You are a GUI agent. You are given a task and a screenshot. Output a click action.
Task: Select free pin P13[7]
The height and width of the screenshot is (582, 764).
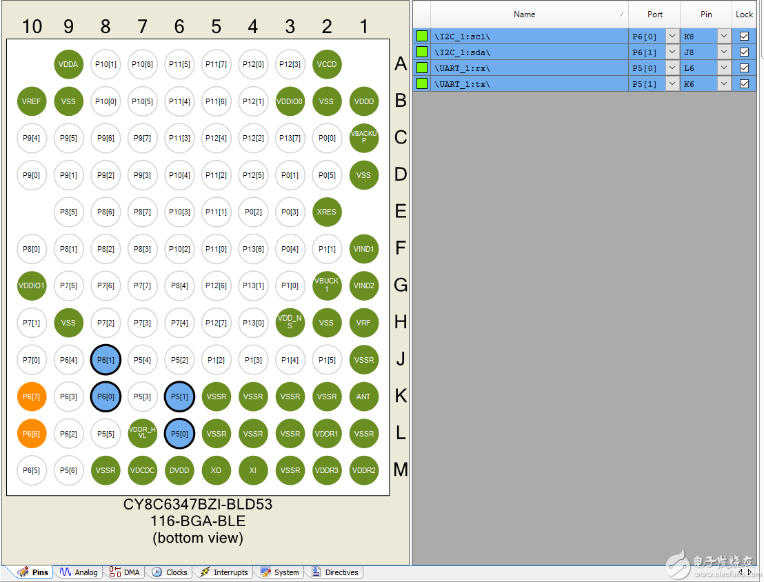[x=290, y=138]
